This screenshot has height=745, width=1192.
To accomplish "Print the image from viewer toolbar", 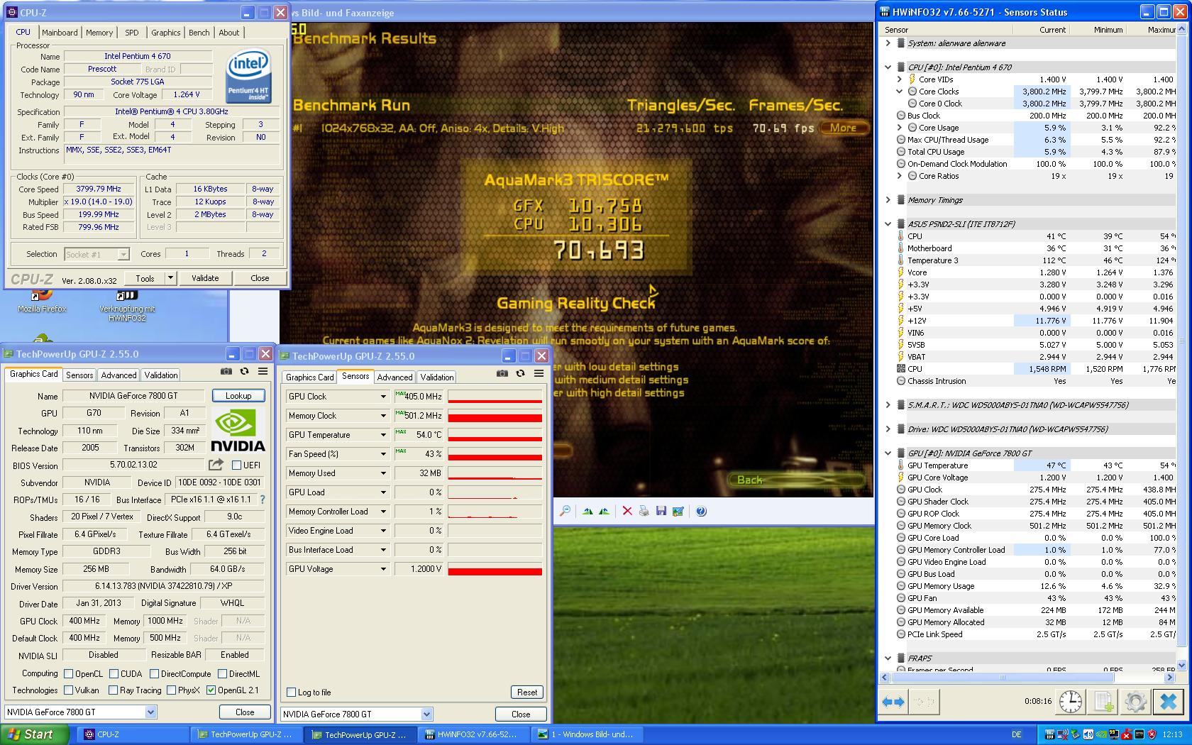I will point(644,511).
